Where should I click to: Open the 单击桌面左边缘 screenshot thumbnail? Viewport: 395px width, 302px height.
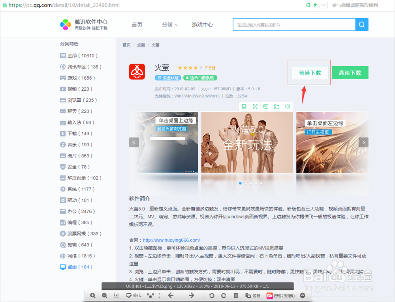[332, 142]
